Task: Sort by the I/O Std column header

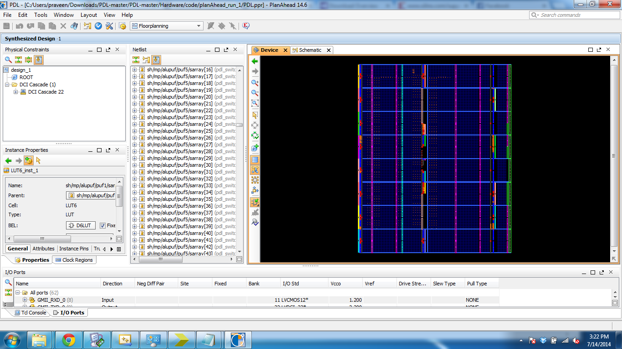Action: 304,284
